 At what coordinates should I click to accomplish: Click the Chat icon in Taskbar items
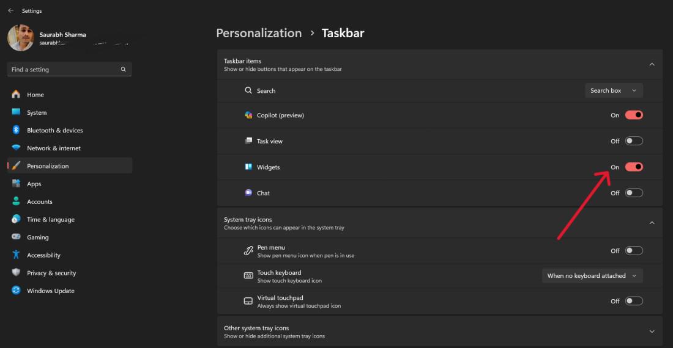[248, 193]
